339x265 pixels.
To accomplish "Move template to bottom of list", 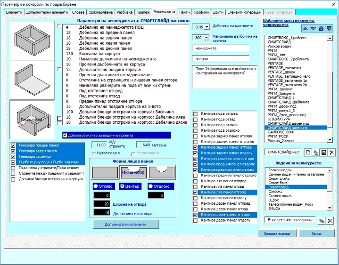I will pos(329,29).
